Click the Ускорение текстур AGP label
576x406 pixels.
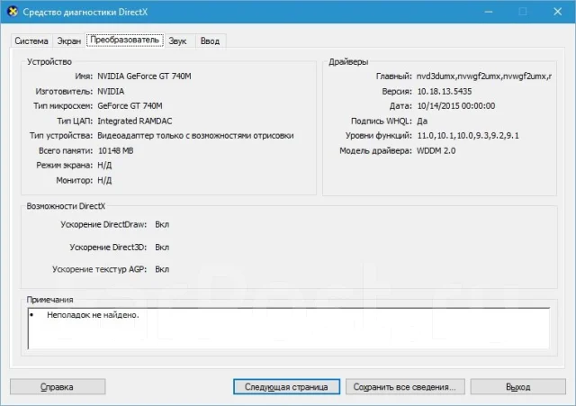point(99,269)
